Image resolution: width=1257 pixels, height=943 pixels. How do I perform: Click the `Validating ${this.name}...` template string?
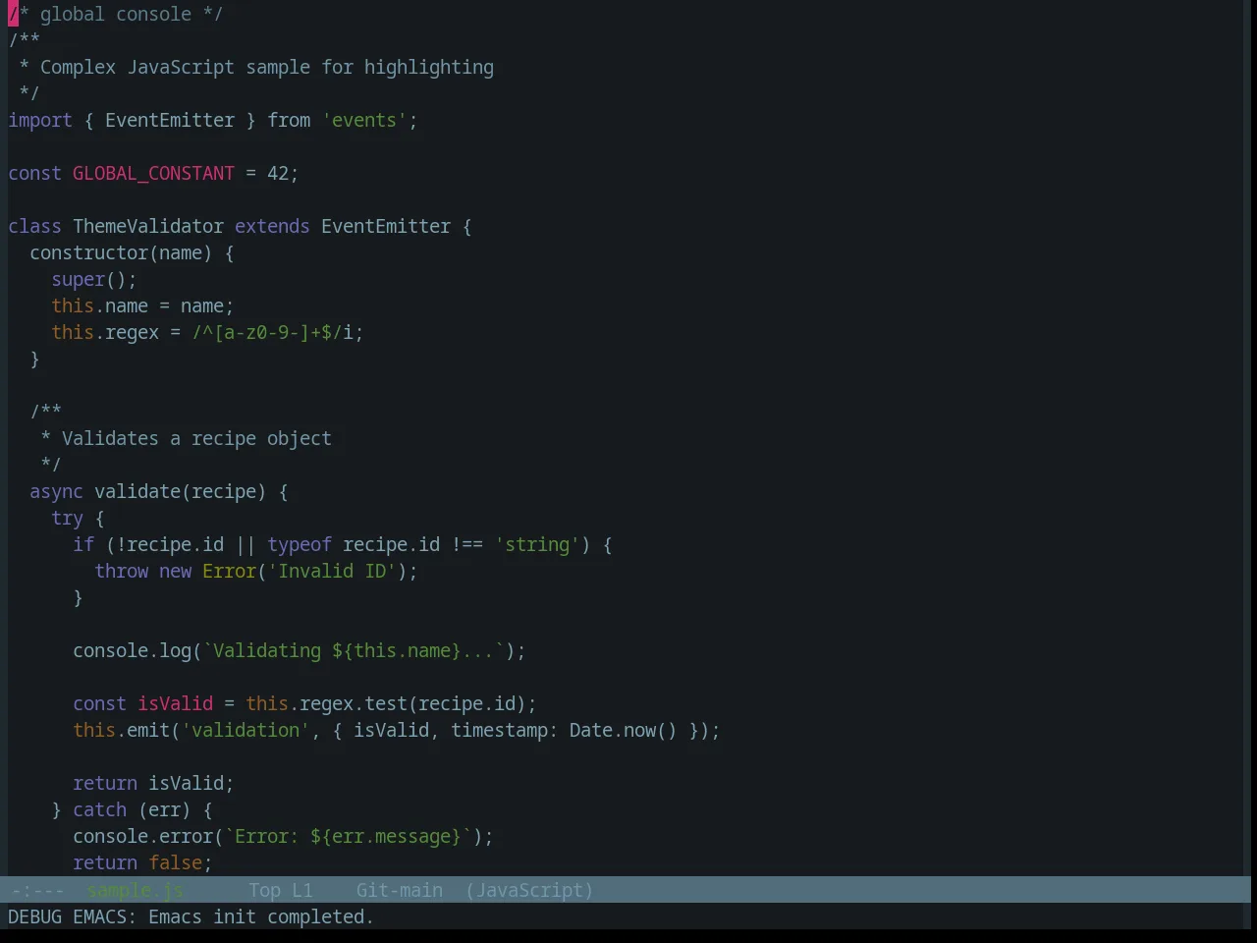tap(354, 650)
